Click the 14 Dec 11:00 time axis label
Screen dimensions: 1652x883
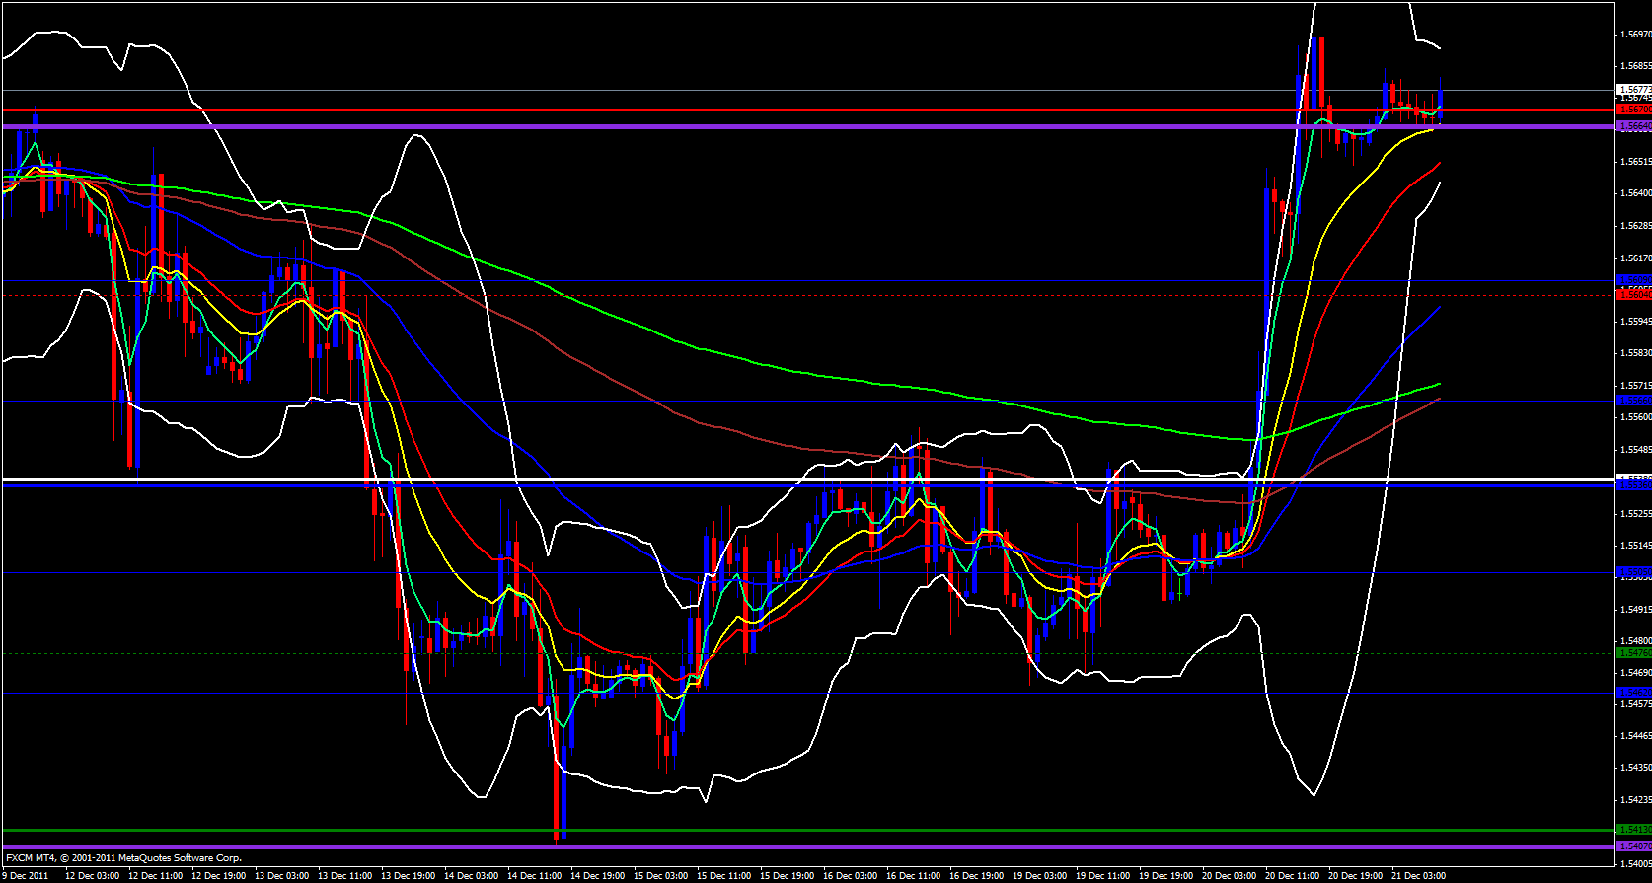[534, 875]
